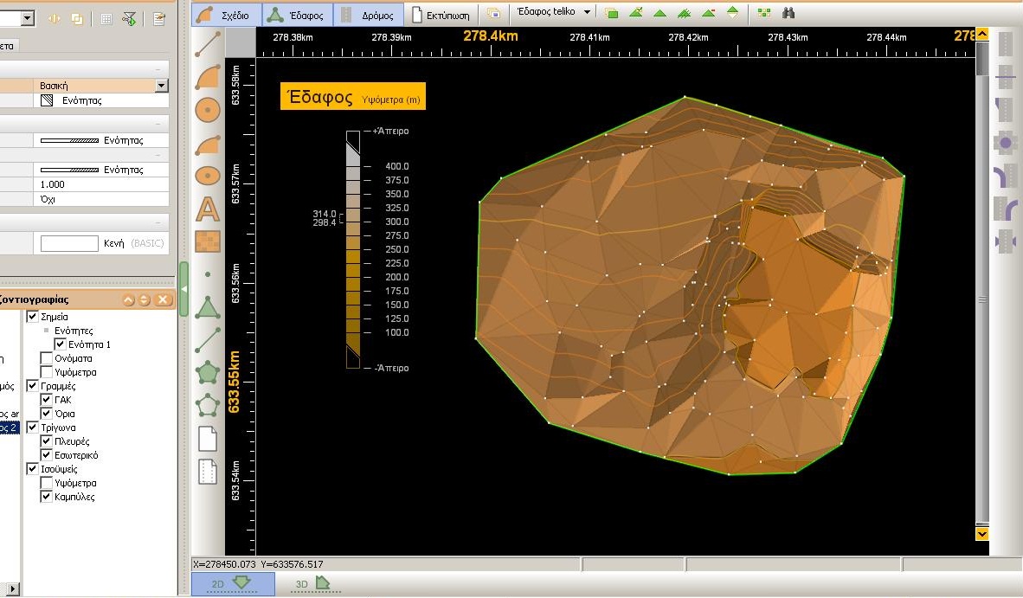1023x598 pixels.
Task: Select the green triangle tool
Action: (207, 307)
